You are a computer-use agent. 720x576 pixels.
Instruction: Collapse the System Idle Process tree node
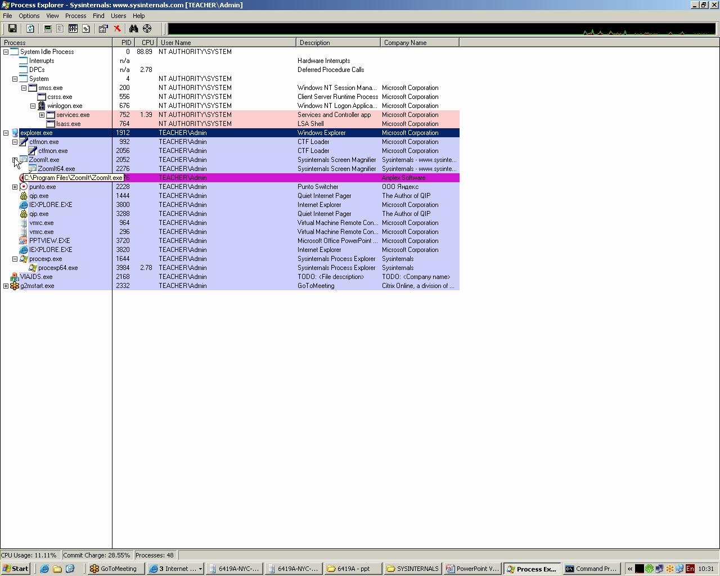click(6, 52)
